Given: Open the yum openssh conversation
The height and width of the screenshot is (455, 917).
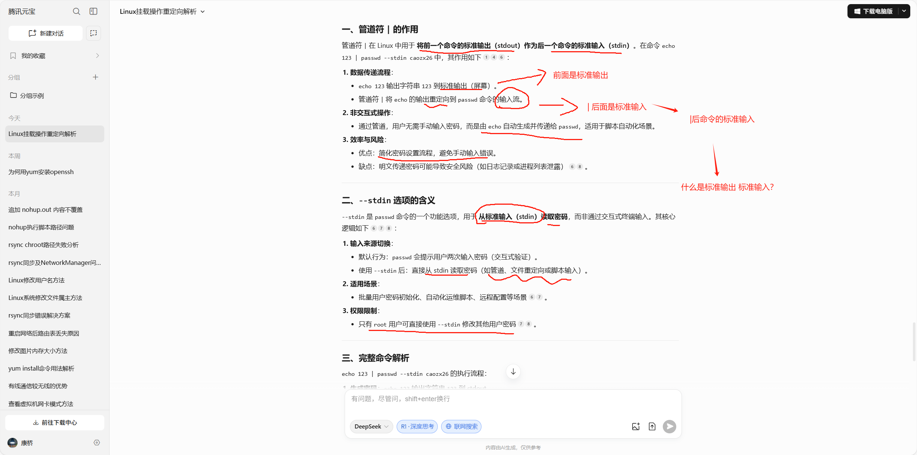Looking at the screenshot, I should (x=41, y=172).
